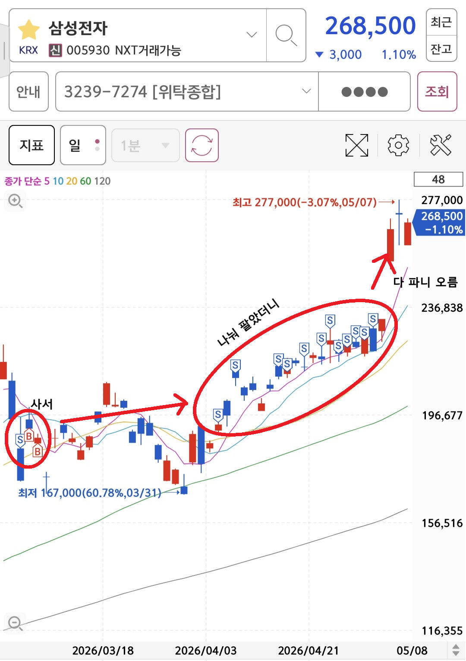The width and height of the screenshot is (466, 661).
Task: Zoom in the chart with plus magnifier
Action: (16, 201)
